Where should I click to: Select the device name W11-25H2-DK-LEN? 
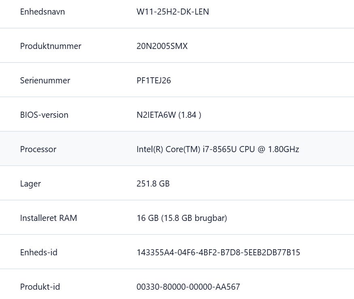coord(173,12)
